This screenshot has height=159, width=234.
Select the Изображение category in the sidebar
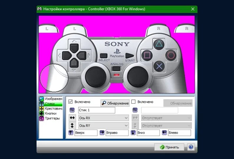pos(51,99)
